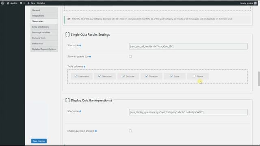Click the plus New icon
Image resolution: width=260 pixels, height=146 pixels.
[x=28, y=3]
